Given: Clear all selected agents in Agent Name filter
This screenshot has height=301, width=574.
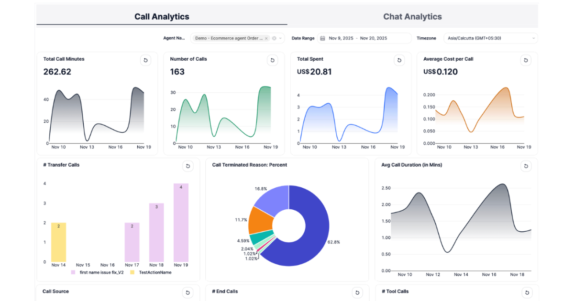Looking at the screenshot, I should 274,38.
